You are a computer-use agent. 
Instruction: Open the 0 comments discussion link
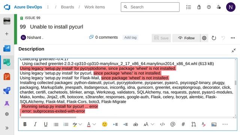[x=103, y=37]
